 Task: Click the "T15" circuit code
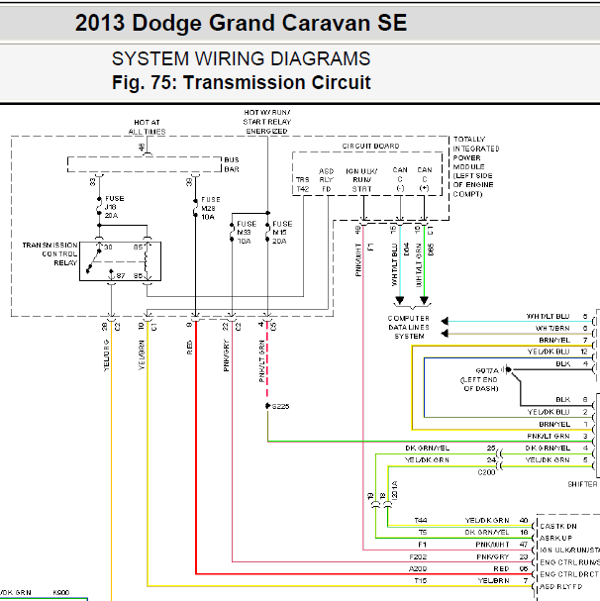pos(421,581)
